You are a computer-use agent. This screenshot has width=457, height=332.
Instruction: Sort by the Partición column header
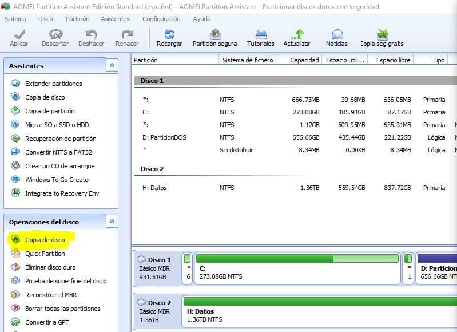(175, 60)
